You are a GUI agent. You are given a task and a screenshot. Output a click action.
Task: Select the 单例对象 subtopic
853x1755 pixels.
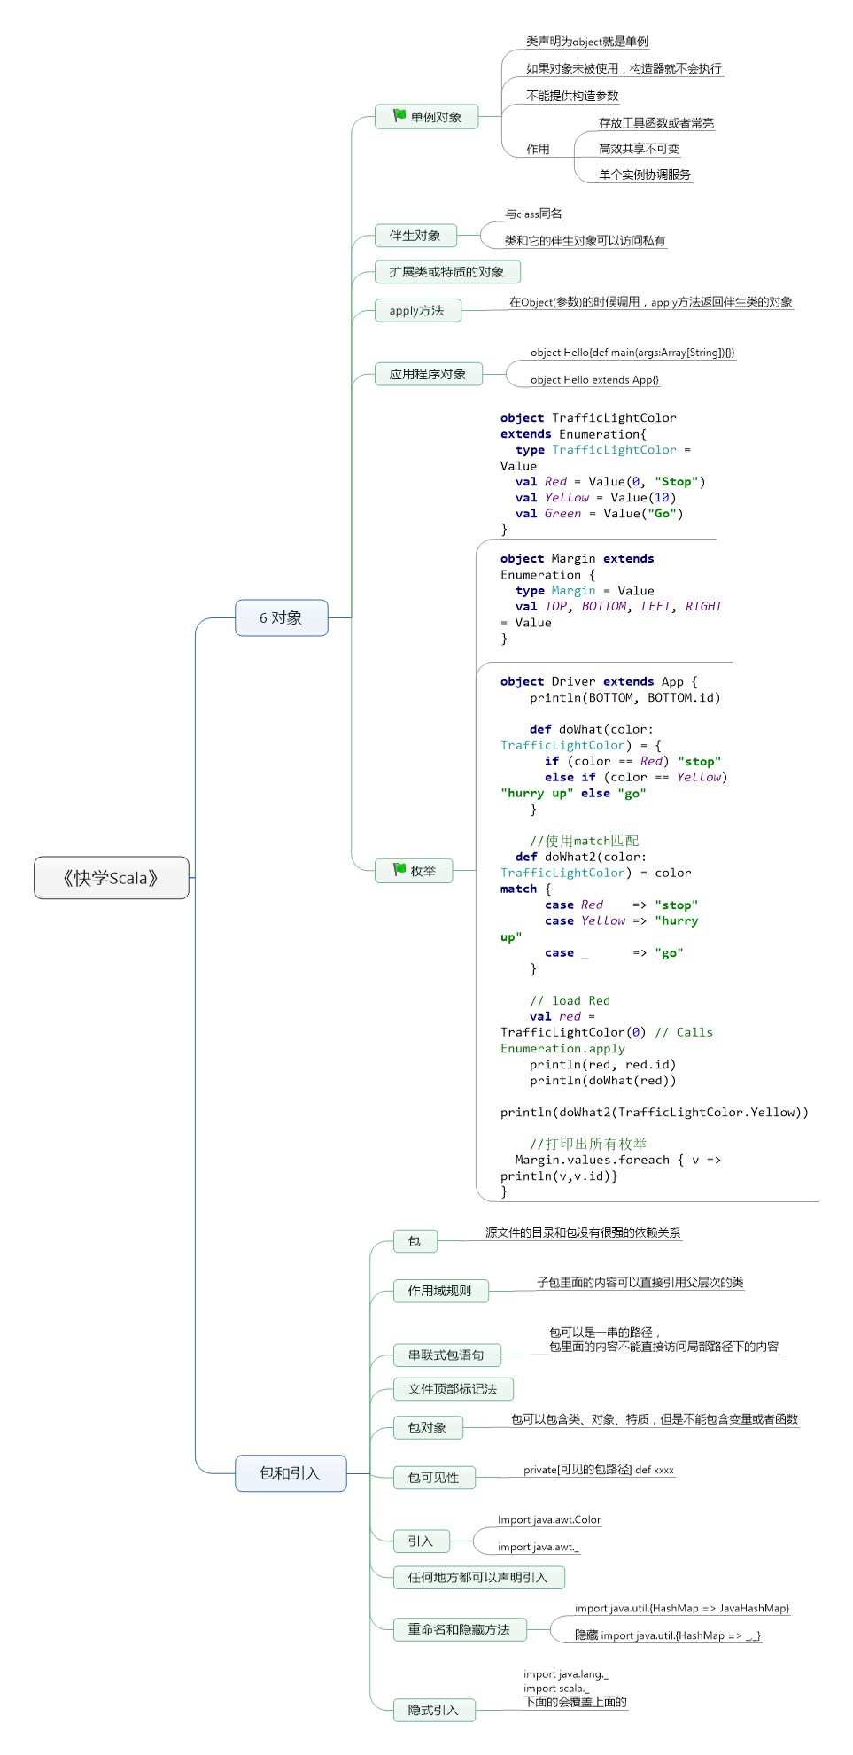tap(427, 117)
